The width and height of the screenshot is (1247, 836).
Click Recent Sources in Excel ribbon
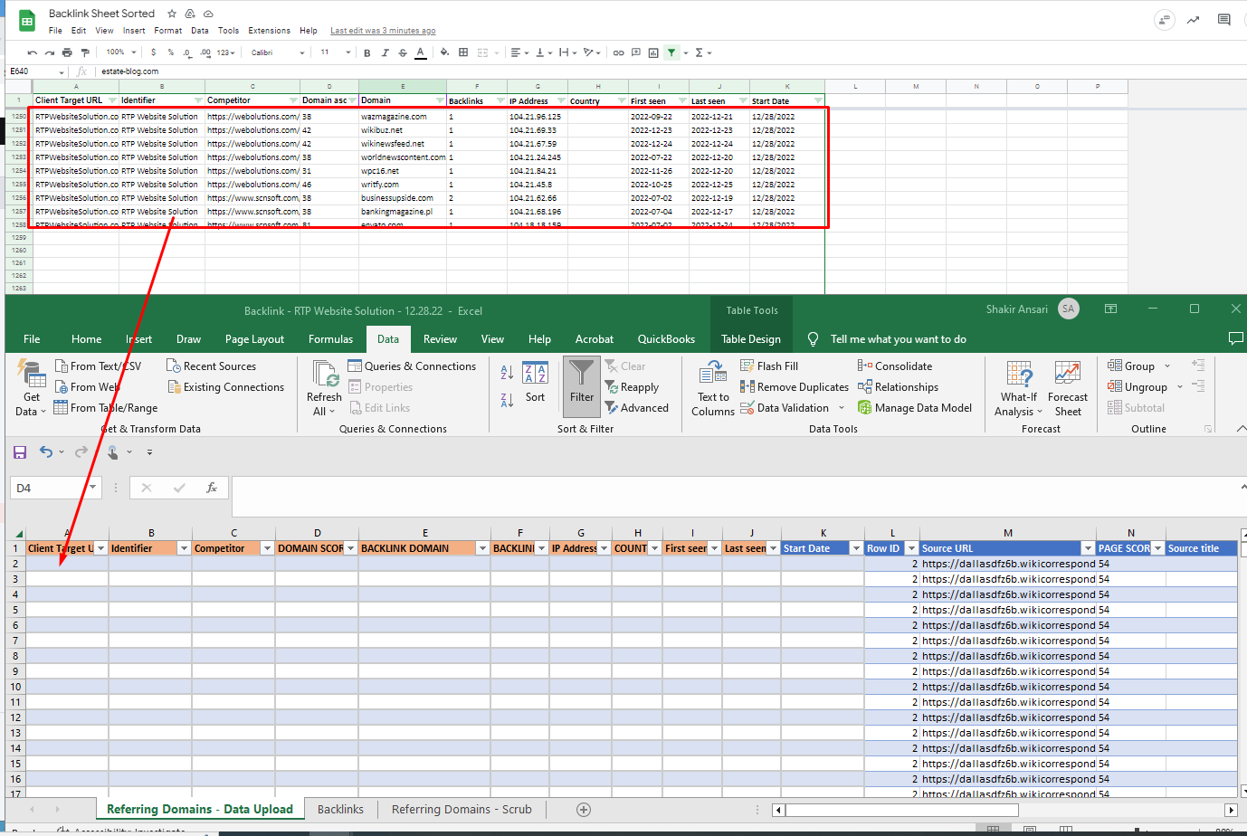pyautogui.click(x=212, y=366)
